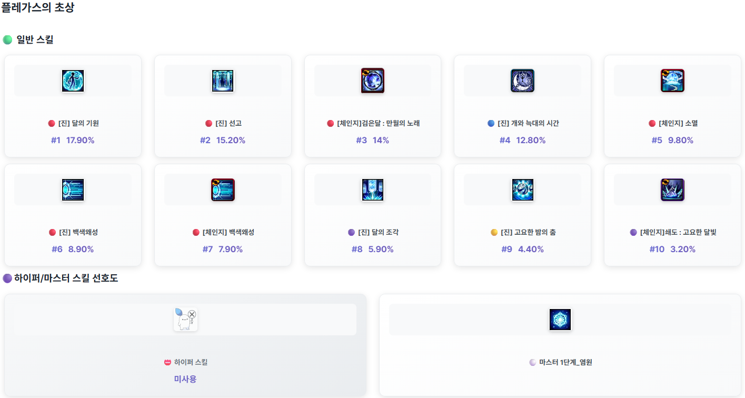The width and height of the screenshot is (745, 398).
Task: Click the 마스터 1단계_염원 skill icon
Action: pyautogui.click(x=560, y=320)
